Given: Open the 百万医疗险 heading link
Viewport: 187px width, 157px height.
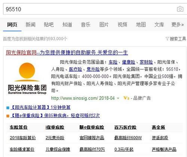Looking at the screenshot, I should coord(125,127).
